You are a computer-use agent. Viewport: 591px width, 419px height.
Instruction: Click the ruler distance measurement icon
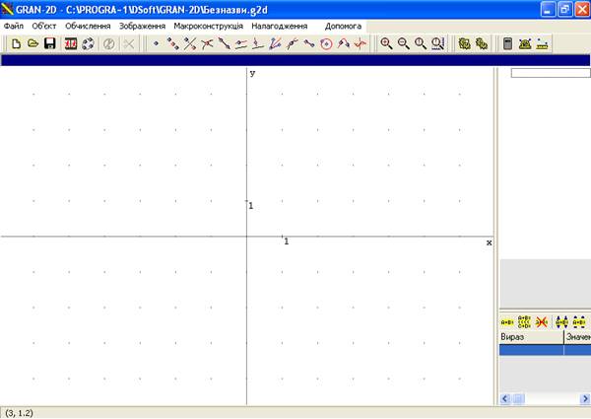click(x=542, y=43)
